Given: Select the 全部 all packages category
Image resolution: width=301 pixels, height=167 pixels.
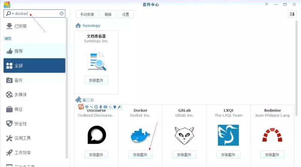Looking at the screenshot, I should 34,66.
